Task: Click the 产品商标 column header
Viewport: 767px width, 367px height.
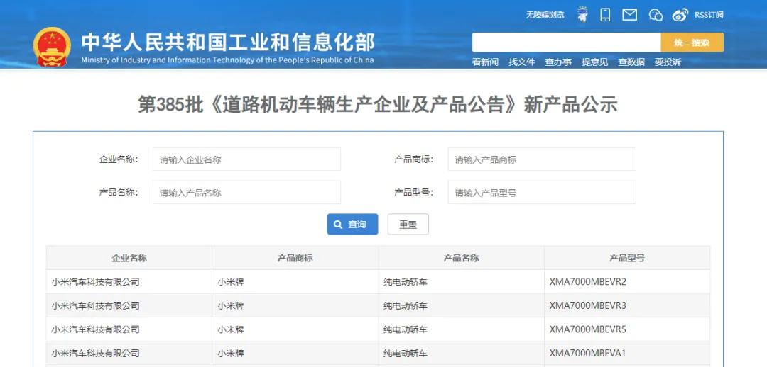Action: pos(295,258)
